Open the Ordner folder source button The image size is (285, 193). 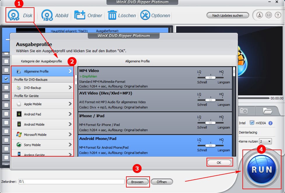tap(88, 15)
